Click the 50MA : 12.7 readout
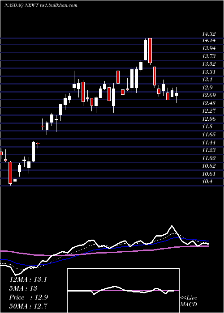The image size is (224, 313). [x=28, y=306]
